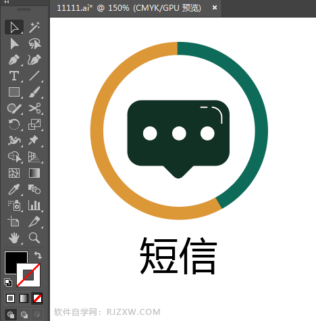
Task: Select the Pen tool
Action: click(14, 59)
